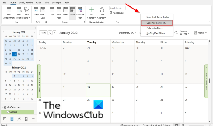Open the Month view selector dropdown
The height and width of the screenshot is (126, 213).
[x=200, y=33]
